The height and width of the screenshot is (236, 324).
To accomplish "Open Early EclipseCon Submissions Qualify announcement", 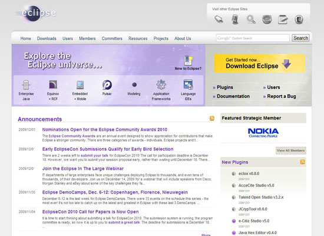I will (108, 149).
